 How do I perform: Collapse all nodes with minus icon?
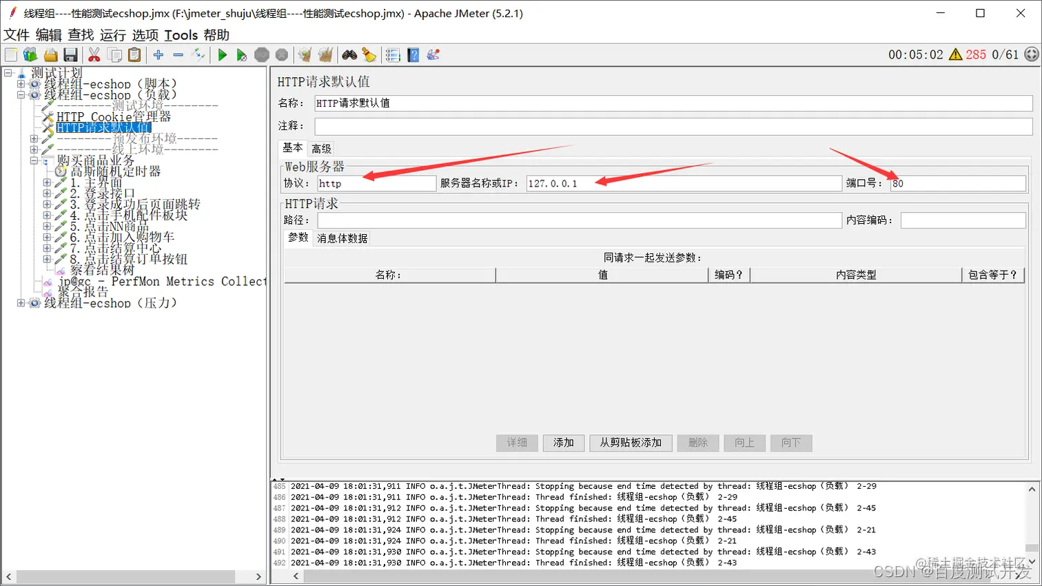[178, 55]
